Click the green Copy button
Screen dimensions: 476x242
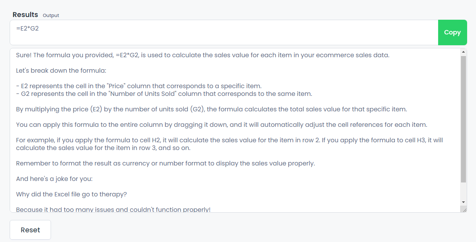[452, 32]
